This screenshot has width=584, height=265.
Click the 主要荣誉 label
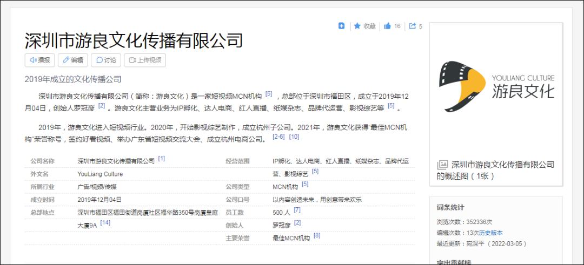tap(237, 238)
